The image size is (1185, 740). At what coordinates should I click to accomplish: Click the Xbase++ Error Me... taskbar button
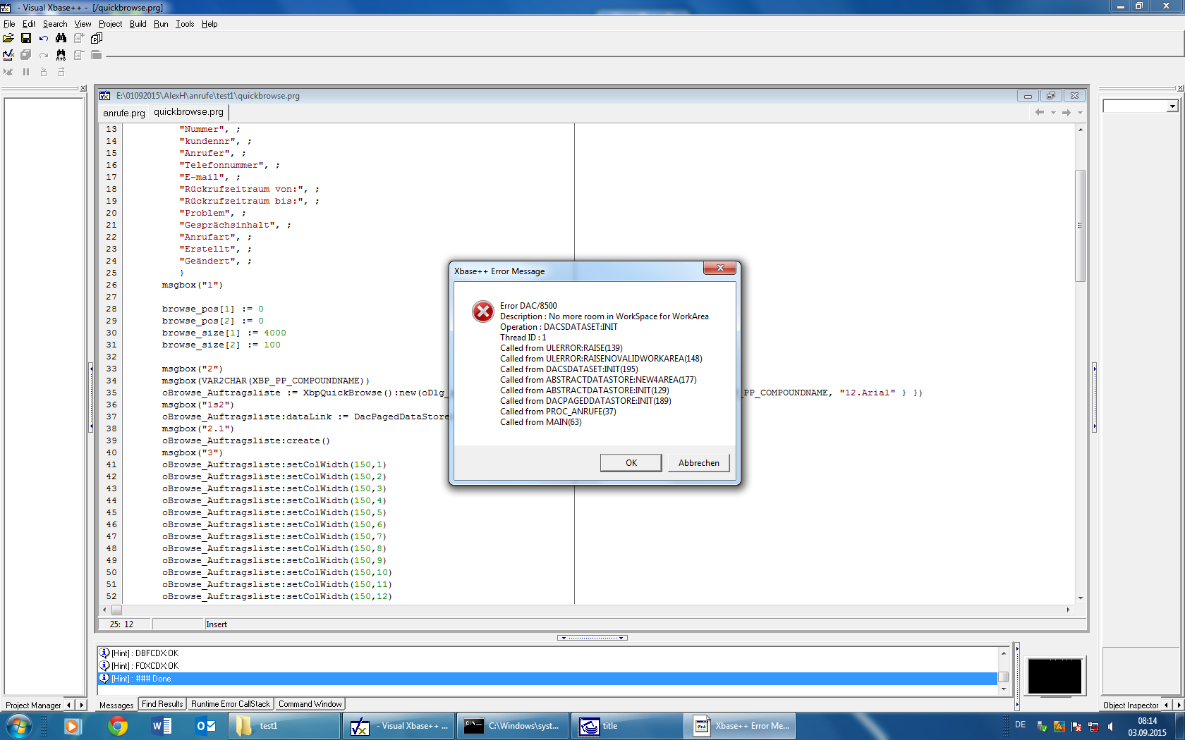pos(741,726)
